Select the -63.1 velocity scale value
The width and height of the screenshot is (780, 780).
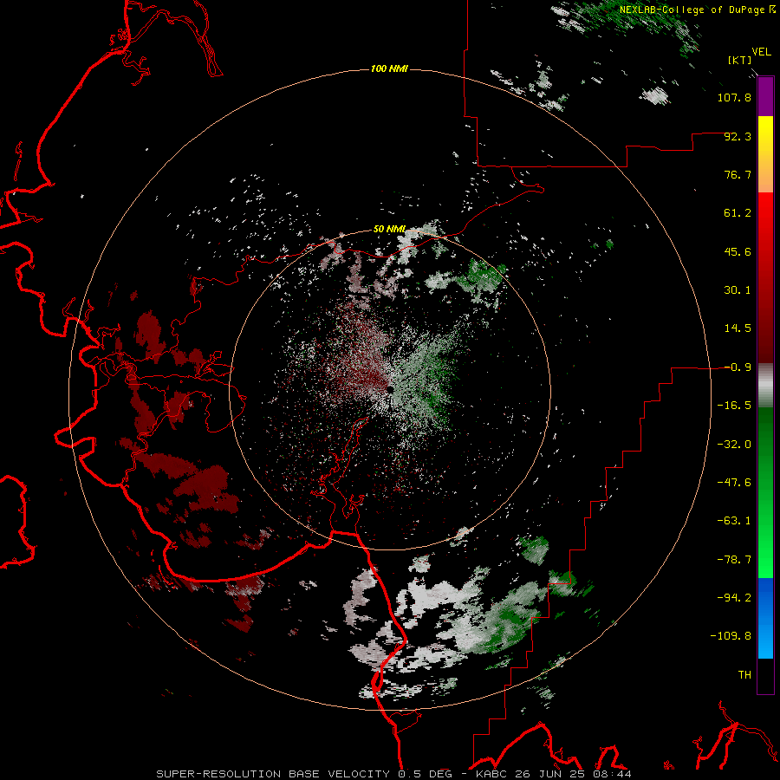734,521
